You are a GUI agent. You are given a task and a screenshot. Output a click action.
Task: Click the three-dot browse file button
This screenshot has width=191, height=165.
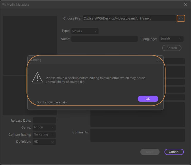(x=181, y=18)
